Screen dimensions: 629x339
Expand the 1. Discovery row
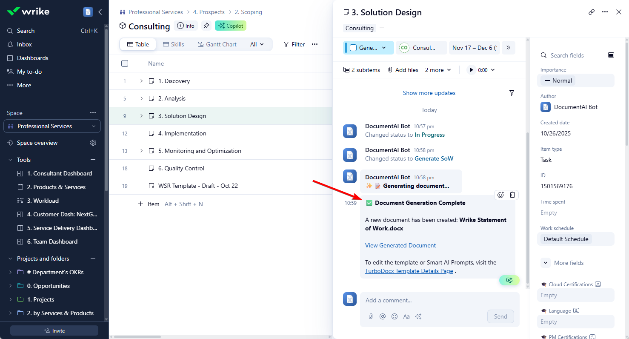click(142, 81)
